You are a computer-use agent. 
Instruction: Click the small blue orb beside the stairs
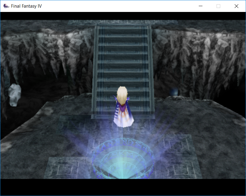tap(174, 92)
